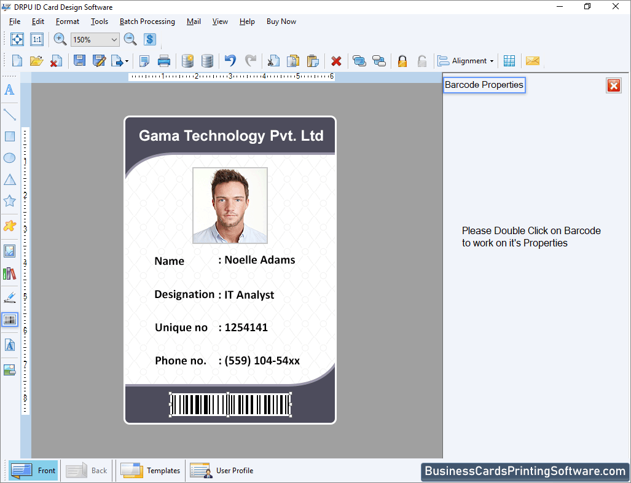
Task: Close the Barcode Properties panel
Action: 613,85
